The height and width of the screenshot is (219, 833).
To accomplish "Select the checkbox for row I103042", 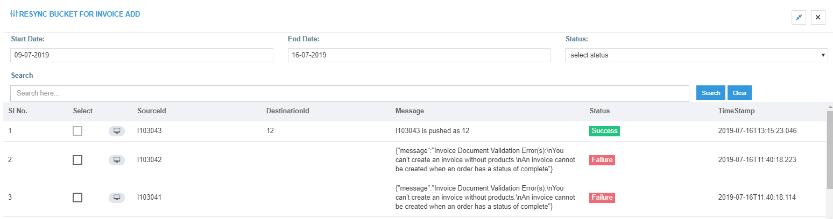I will coord(77,160).
